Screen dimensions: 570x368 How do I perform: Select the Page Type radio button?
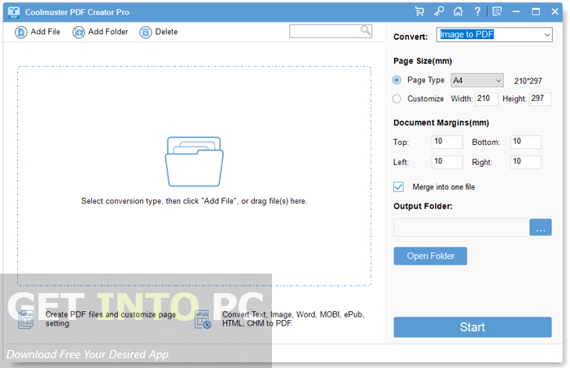click(x=397, y=80)
